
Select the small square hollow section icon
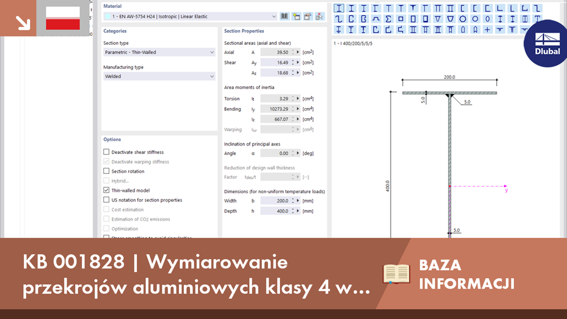tap(401, 19)
